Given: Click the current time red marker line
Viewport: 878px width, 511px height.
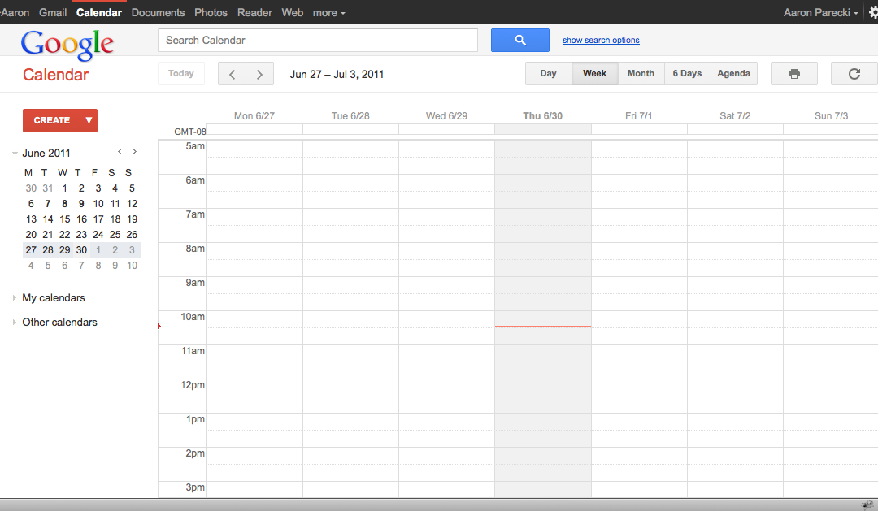Looking at the screenshot, I should (542, 327).
